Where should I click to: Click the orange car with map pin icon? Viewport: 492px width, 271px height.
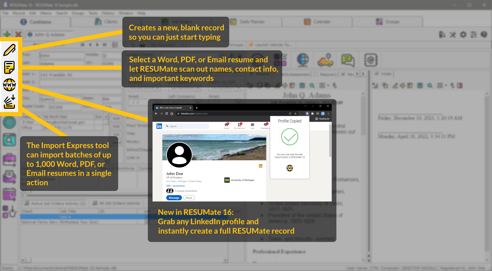(x=325, y=60)
